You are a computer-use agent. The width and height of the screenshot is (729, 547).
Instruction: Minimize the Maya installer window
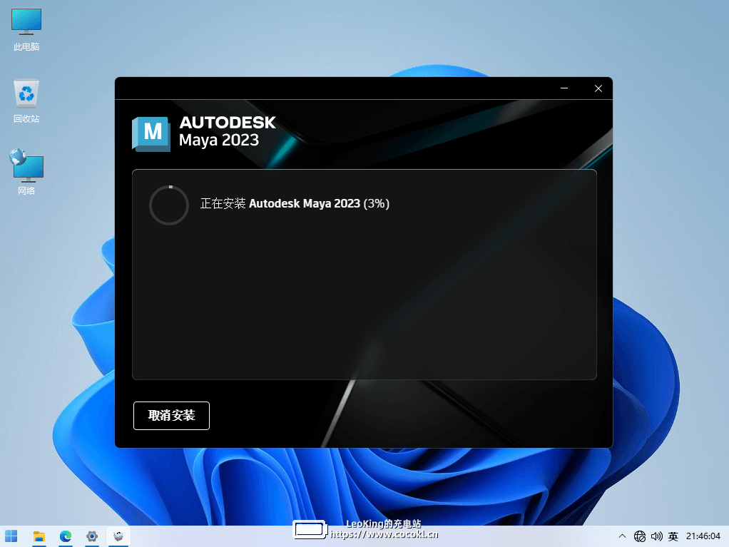(564, 88)
